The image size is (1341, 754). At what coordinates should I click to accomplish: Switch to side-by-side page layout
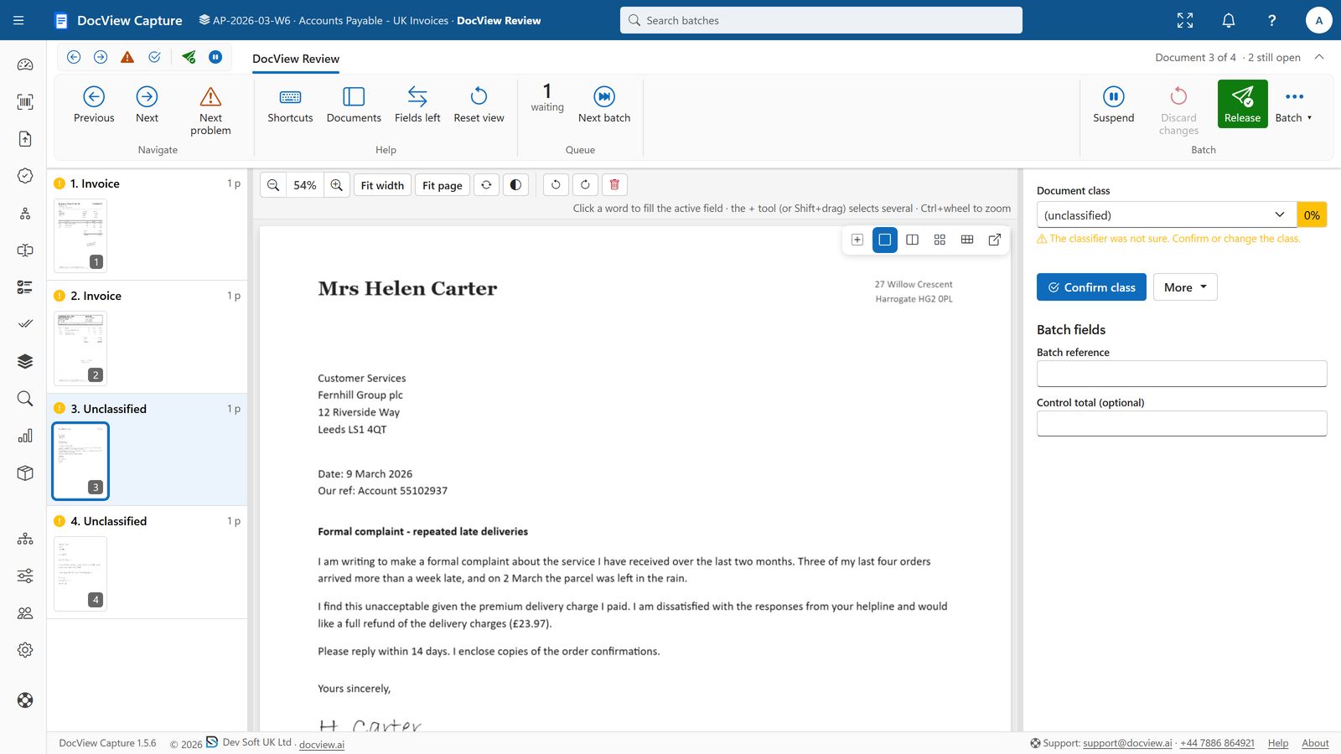click(912, 240)
